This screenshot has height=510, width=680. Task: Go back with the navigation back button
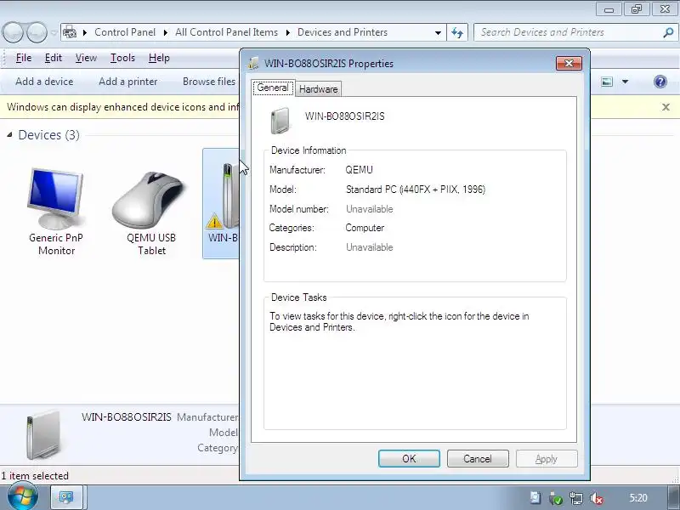12,32
